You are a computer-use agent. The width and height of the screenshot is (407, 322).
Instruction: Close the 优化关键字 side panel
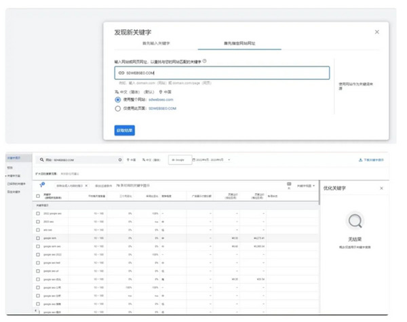381,188
